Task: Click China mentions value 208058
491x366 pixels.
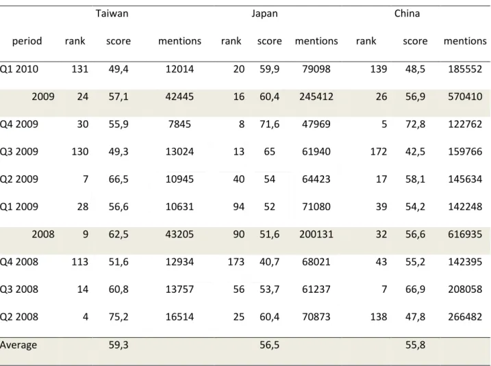Action: point(465,289)
